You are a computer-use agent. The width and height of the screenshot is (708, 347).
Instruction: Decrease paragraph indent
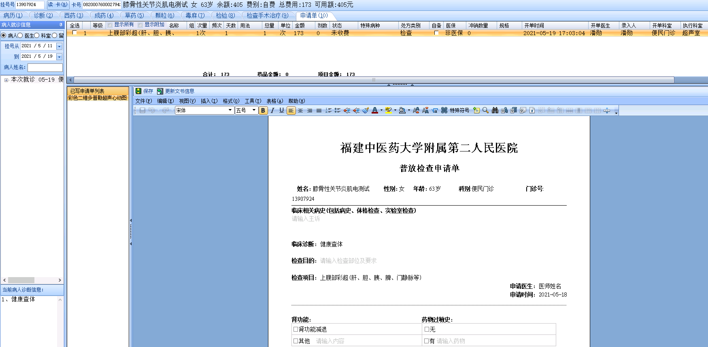(347, 110)
